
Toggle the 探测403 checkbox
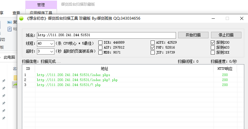click(213, 48)
